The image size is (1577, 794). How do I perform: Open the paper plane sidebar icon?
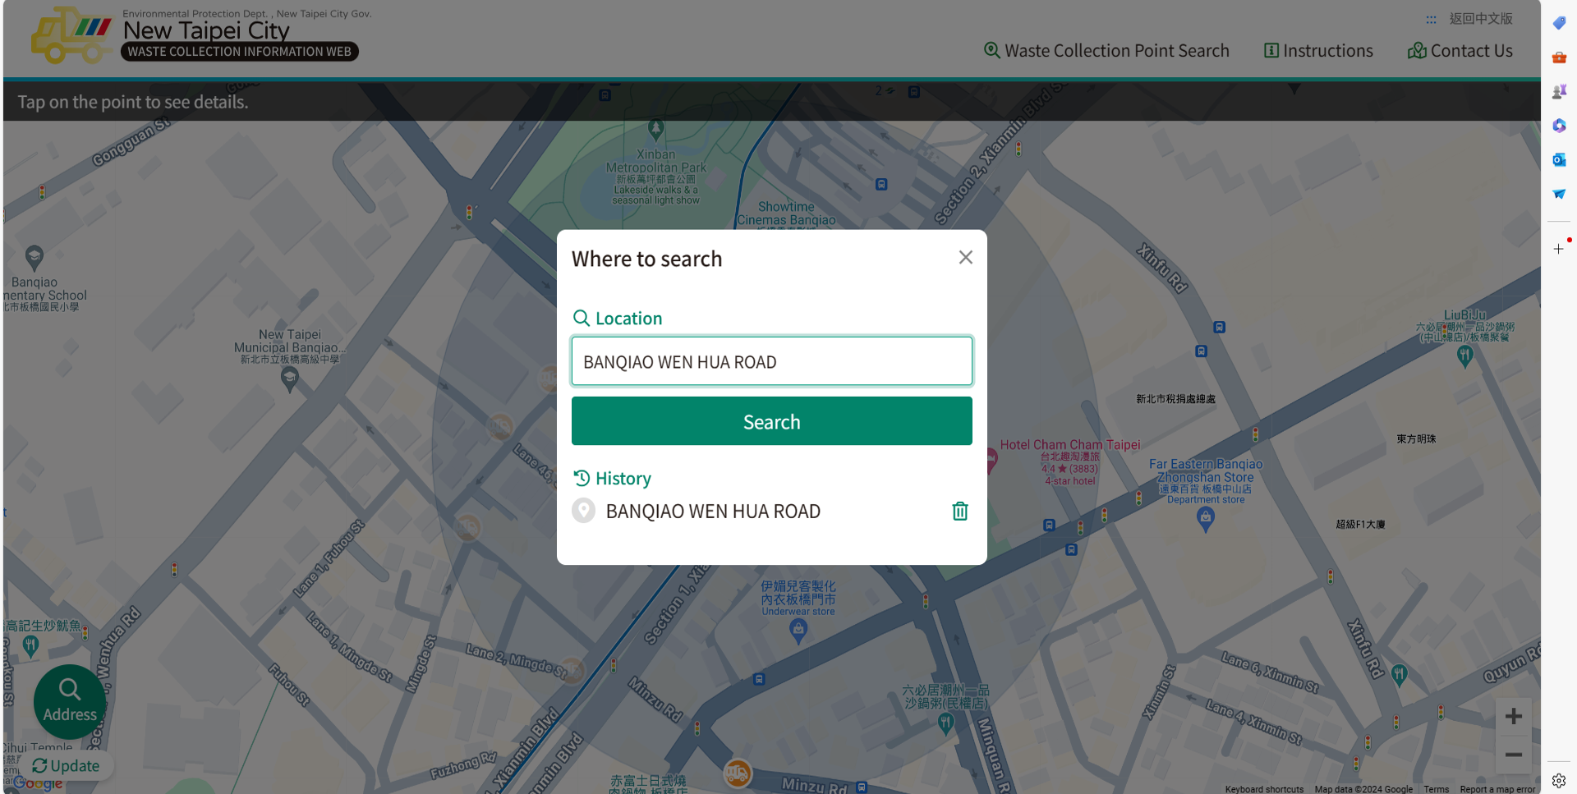click(x=1559, y=194)
